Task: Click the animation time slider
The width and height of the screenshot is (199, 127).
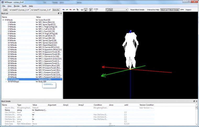Action: 99,10
